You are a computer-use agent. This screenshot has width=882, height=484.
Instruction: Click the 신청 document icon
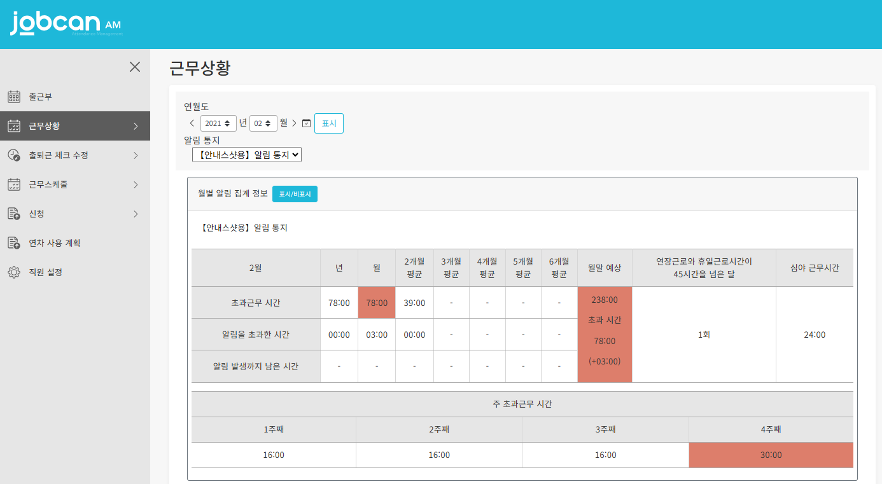(x=13, y=214)
